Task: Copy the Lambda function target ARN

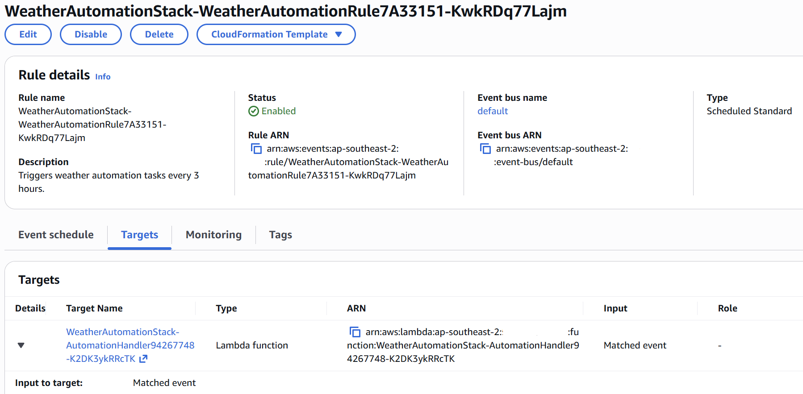Action: (x=355, y=332)
